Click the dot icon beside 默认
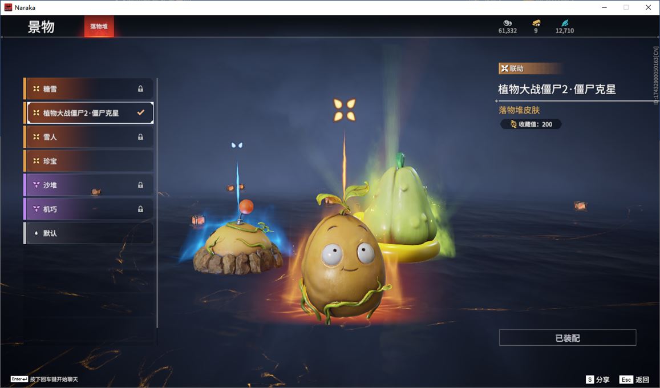Image resolution: width=660 pixels, height=388 pixels. (x=36, y=233)
